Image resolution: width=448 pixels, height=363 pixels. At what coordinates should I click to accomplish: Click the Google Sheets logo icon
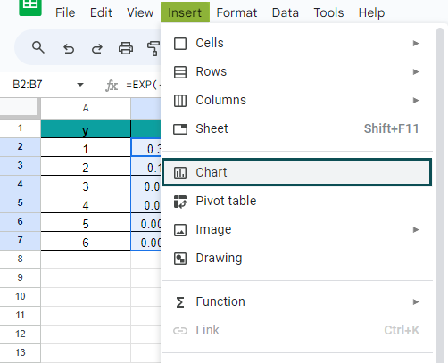pyautogui.click(x=30, y=7)
